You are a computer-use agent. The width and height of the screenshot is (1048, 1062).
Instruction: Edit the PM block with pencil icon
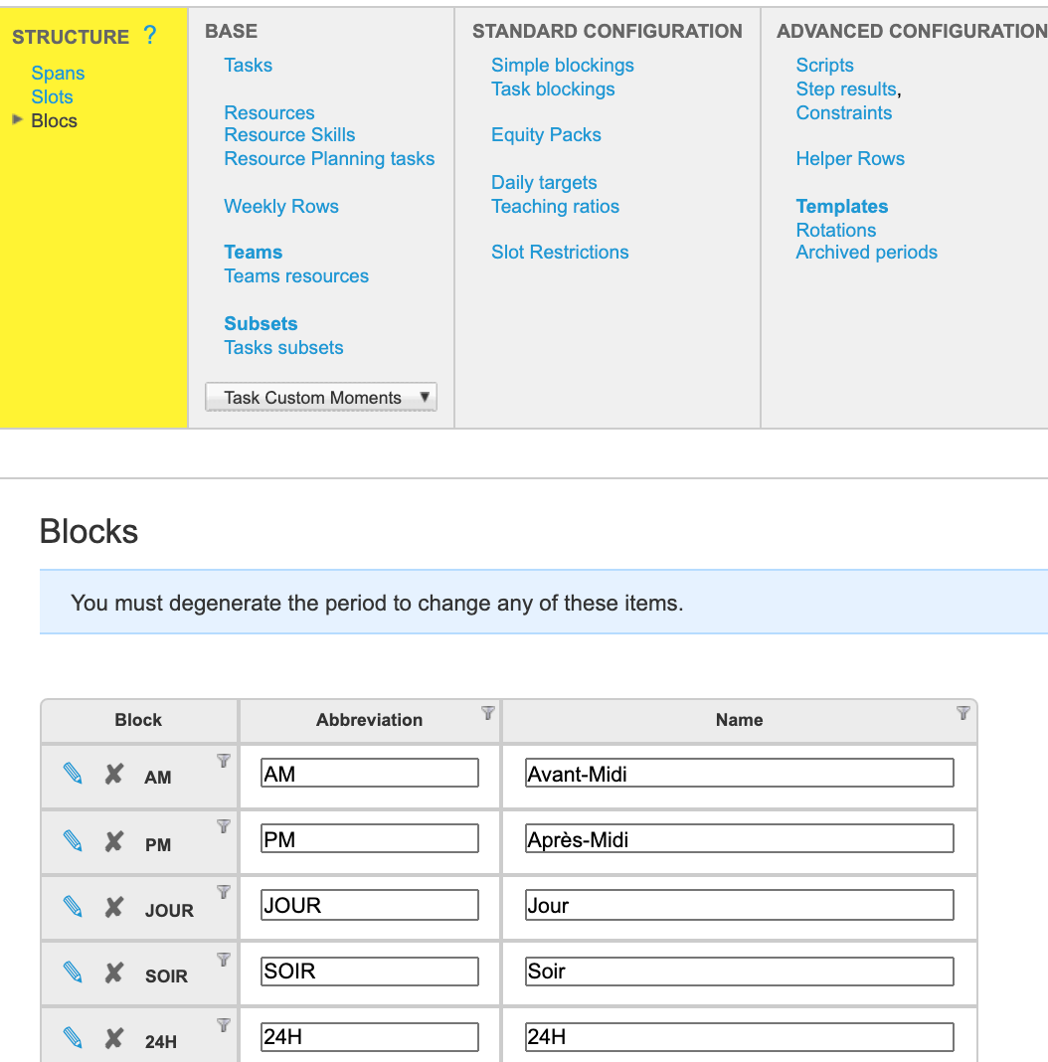[73, 841]
